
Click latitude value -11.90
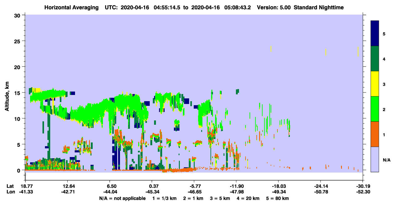click(x=236, y=186)
